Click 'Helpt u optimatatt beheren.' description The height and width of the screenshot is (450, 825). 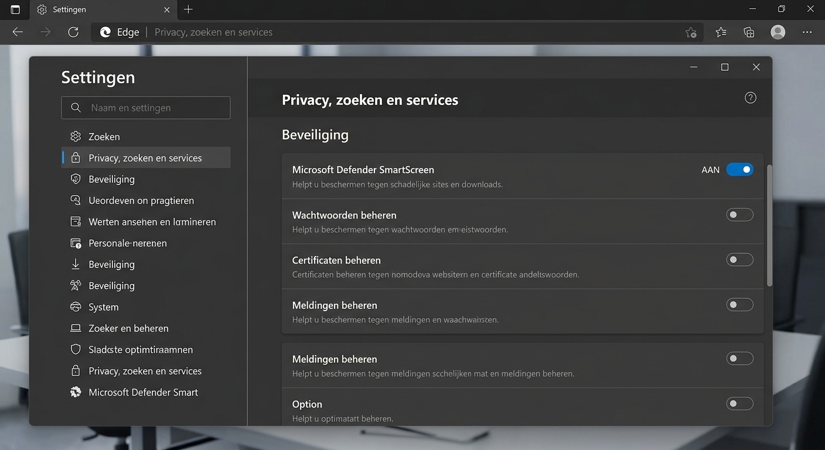343,418
